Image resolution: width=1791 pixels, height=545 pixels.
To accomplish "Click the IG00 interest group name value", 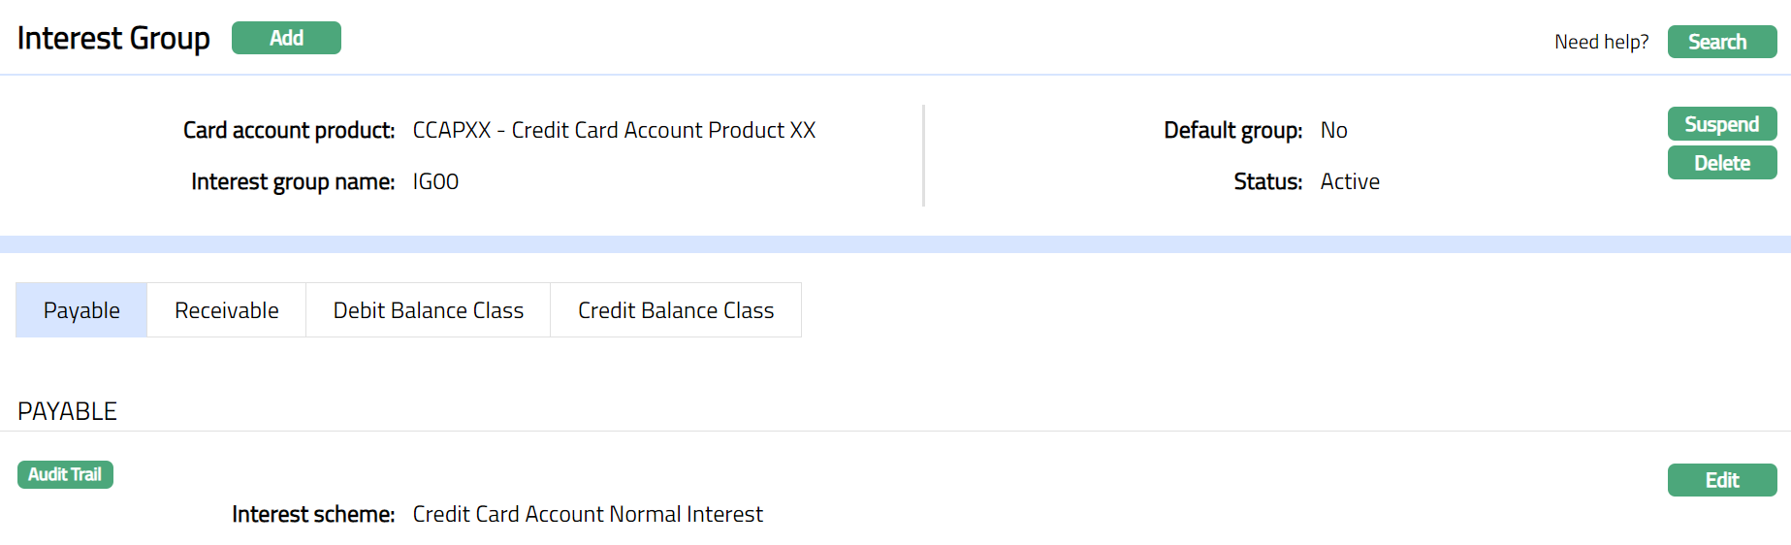I will point(435,181).
